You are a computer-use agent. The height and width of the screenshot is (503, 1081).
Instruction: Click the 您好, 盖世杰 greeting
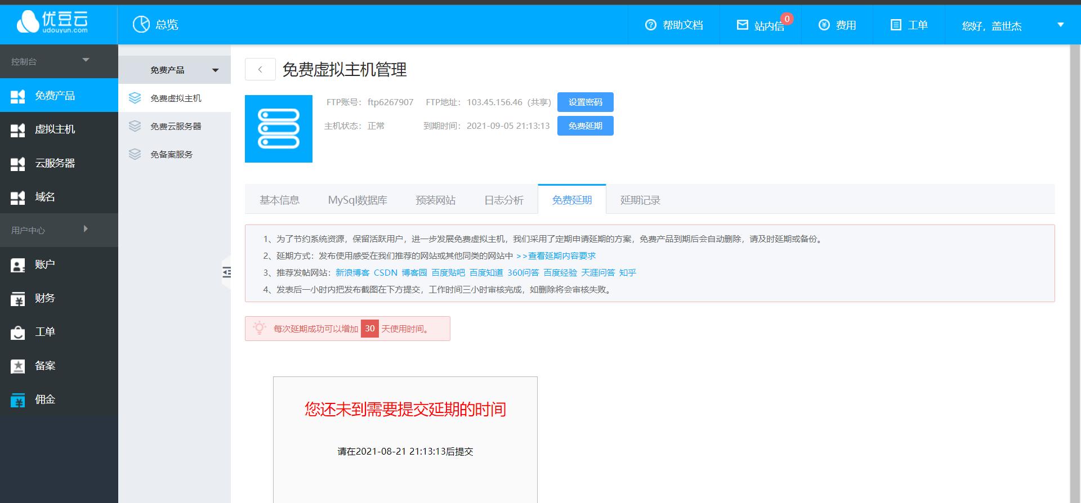tap(991, 26)
